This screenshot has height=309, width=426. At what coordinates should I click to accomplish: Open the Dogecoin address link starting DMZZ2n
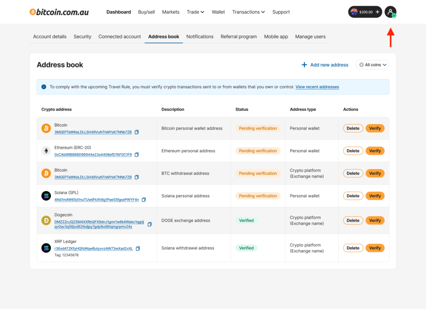click(x=99, y=224)
